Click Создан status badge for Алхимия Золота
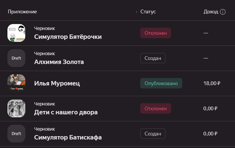Viewport: 235px width, 148px height. [x=152, y=58]
